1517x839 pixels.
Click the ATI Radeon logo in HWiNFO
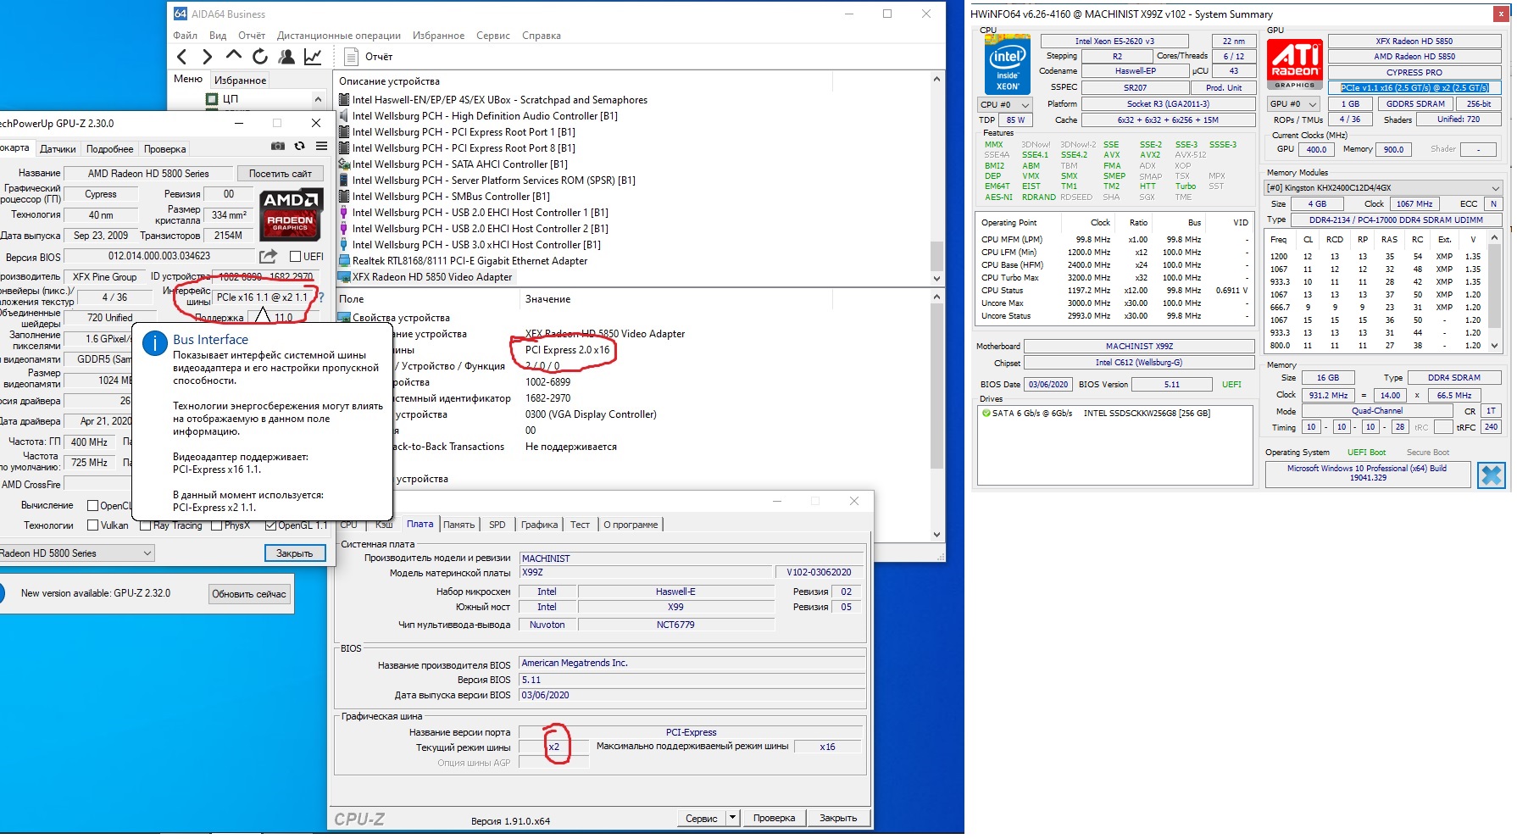(x=1295, y=64)
